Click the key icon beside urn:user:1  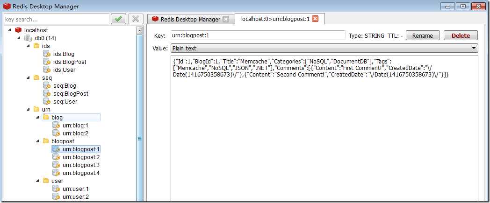click(56, 189)
